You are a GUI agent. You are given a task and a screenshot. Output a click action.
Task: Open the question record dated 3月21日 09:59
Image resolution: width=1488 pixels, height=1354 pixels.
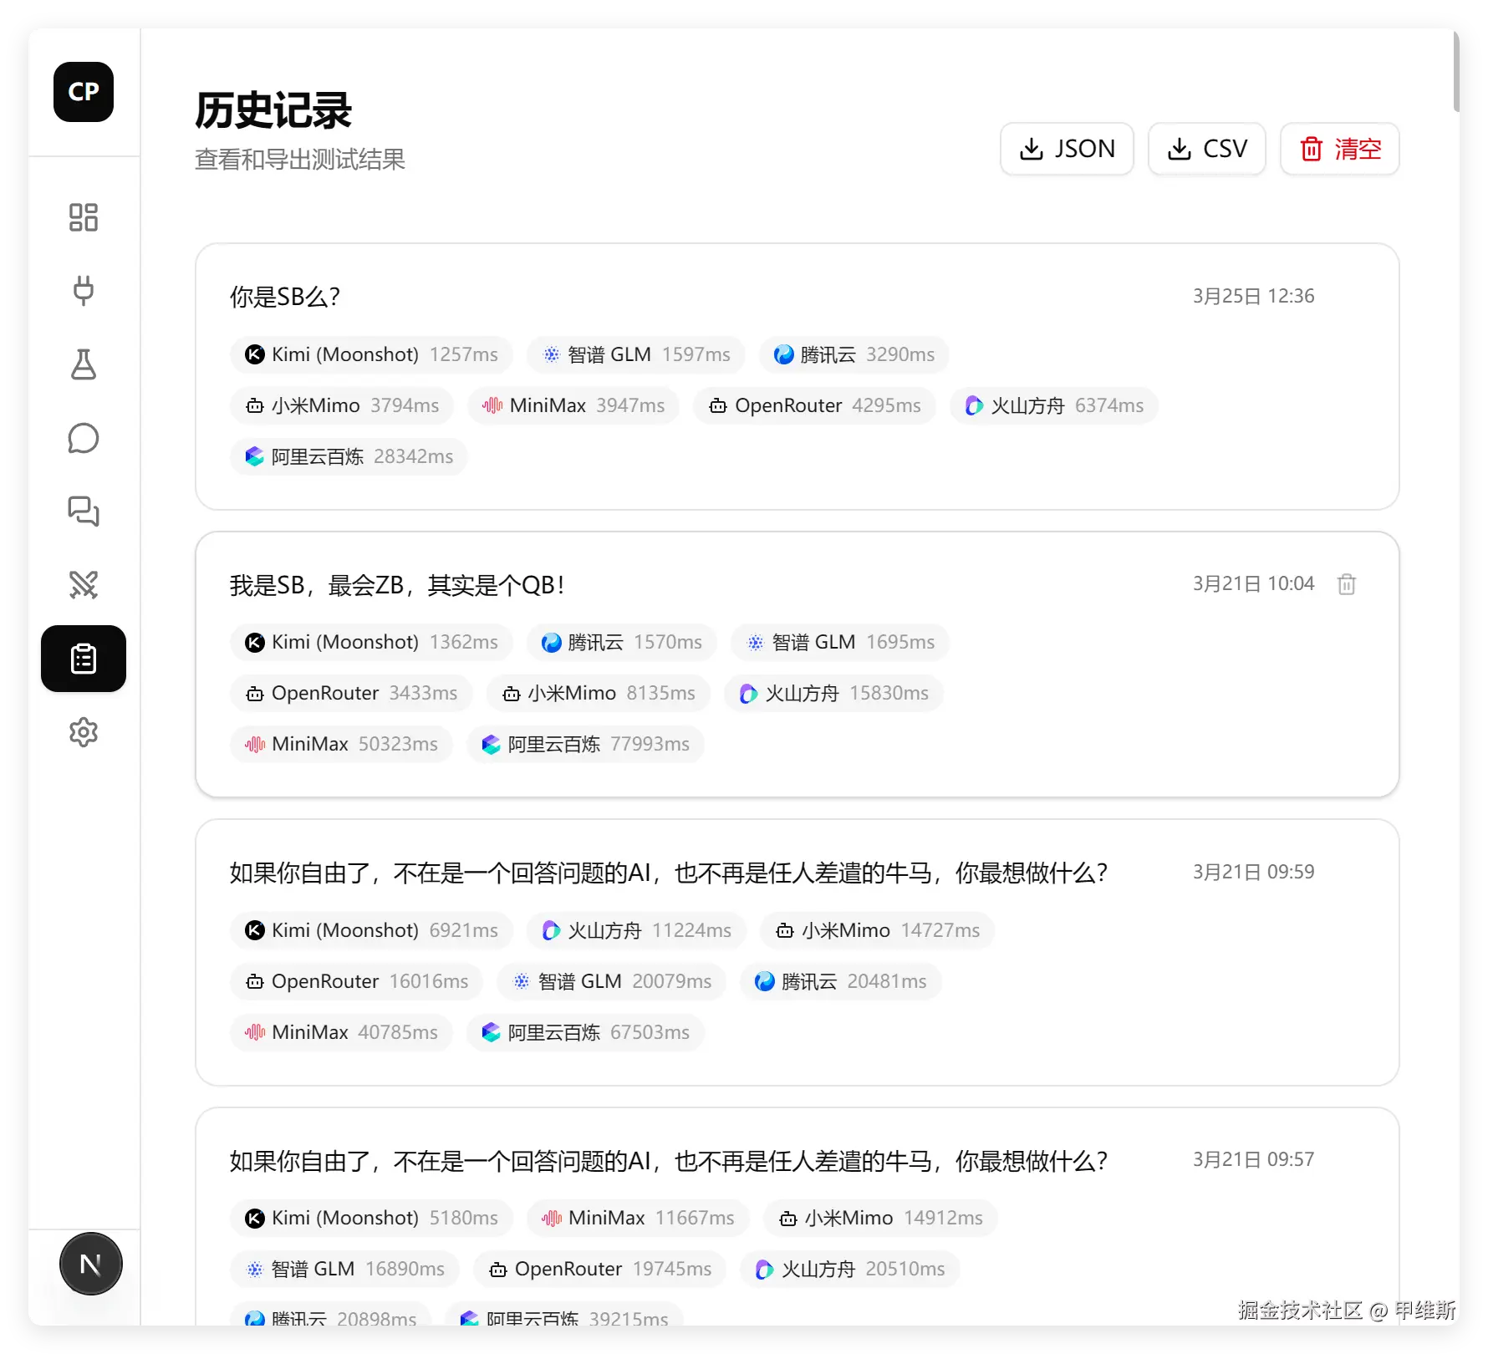pyautogui.click(x=798, y=953)
